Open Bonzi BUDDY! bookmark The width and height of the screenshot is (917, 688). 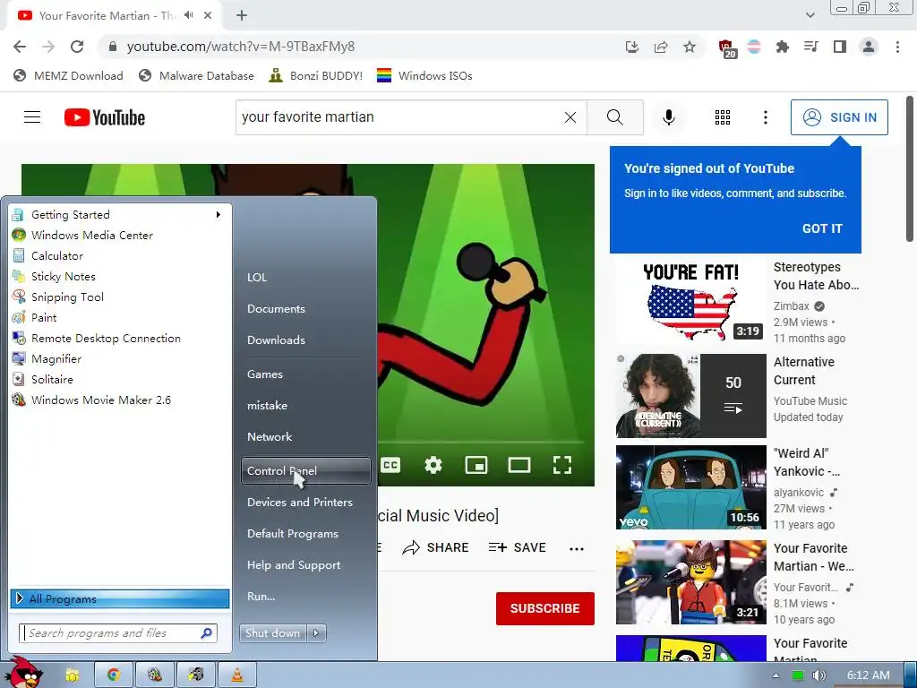[x=316, y=76]
